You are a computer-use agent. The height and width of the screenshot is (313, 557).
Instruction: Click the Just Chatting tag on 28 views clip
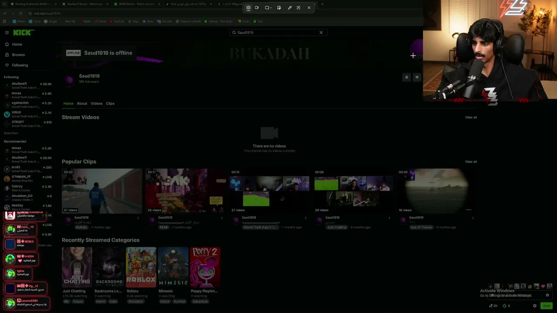pyautogui.click(x=337, y=227)
